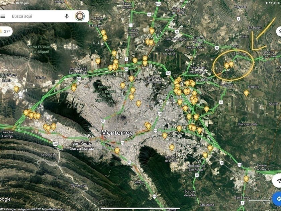Open the hamburger menu in search bar
Screen dimensions: 281x211
click(3, 16)
